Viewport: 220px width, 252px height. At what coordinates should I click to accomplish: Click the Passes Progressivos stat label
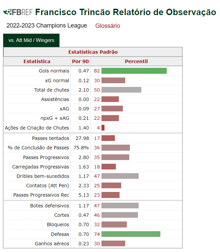pos(46,157)
